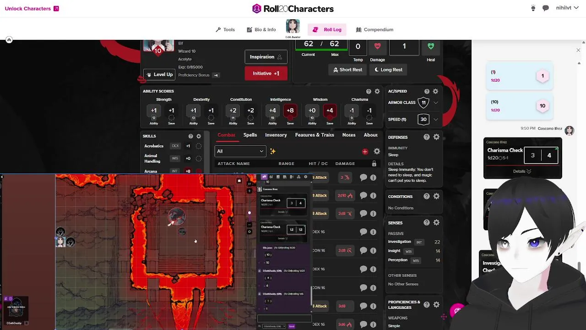The height and width of the screenshot is (330, 586).
Task: Expand Details on Charisma Check roll
Action: pos(522,171)
